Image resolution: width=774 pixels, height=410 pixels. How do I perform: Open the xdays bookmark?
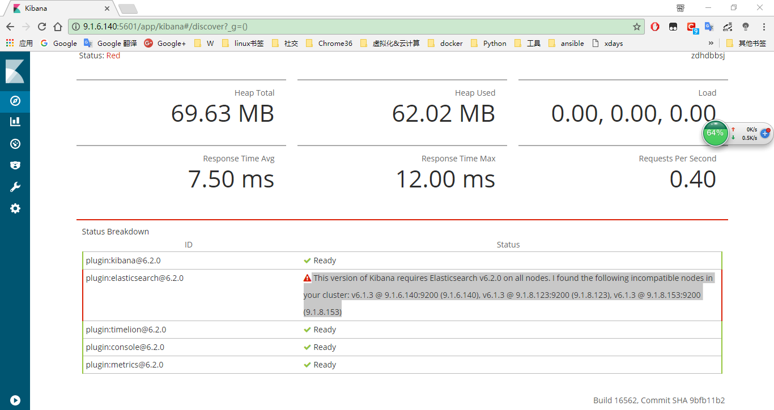coord(607,43)
